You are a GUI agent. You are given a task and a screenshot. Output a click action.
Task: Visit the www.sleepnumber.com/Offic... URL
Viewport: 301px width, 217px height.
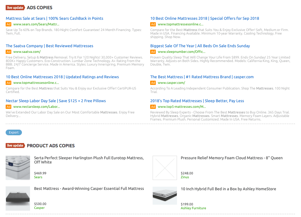(x=182, y=52)
